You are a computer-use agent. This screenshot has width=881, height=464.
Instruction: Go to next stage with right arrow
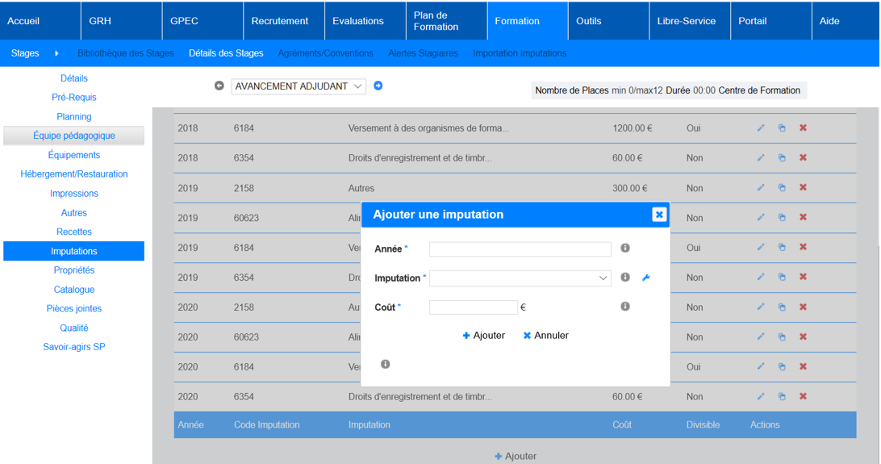point(378,86)
